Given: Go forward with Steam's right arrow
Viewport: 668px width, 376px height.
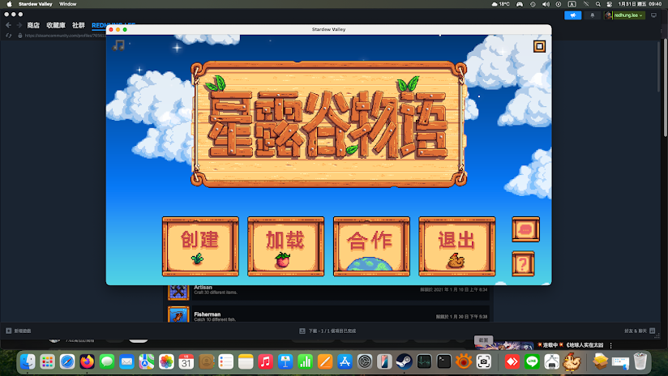Looking at the screenshot, I should (19, 26).
